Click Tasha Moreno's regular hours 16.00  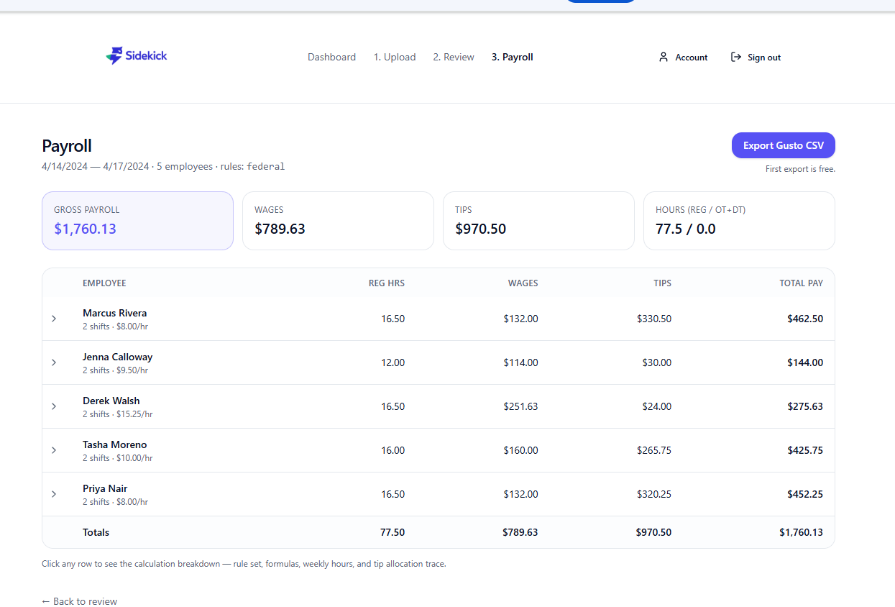[x=393, y=450]
